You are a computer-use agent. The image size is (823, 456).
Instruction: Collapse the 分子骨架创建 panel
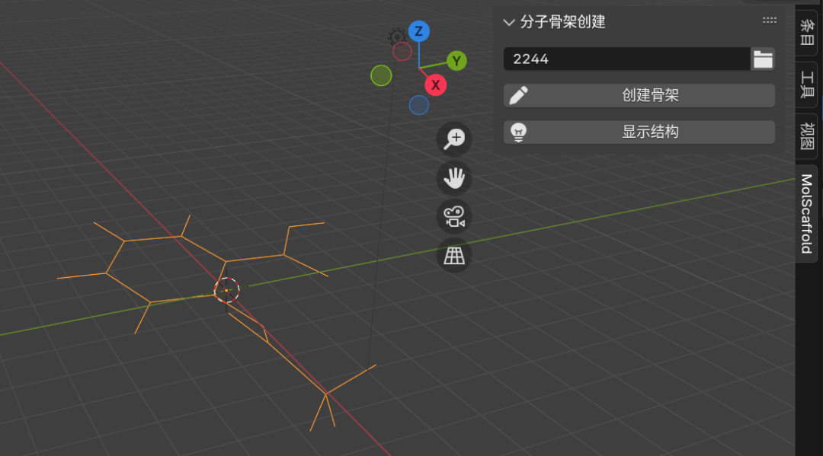point(508,22)
